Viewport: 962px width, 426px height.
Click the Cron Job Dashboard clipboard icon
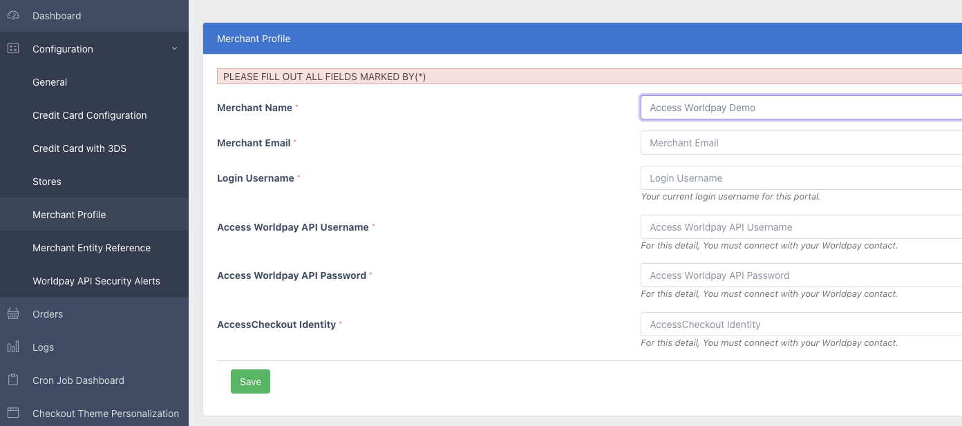[x=13, y=380]
